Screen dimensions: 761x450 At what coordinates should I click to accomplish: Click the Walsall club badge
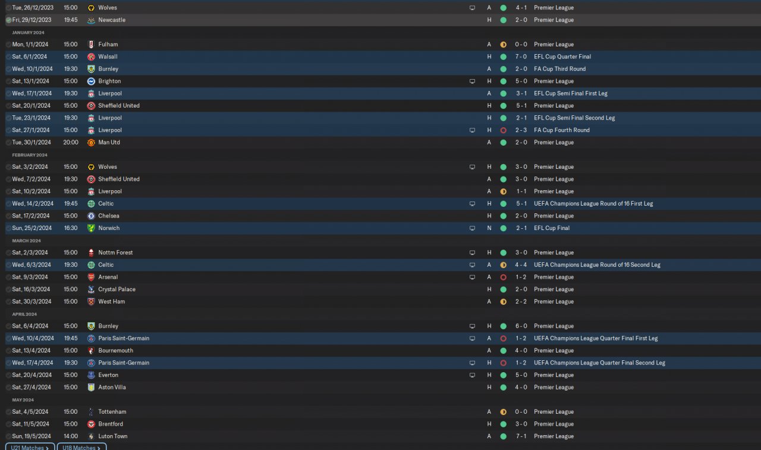[91, 57]
